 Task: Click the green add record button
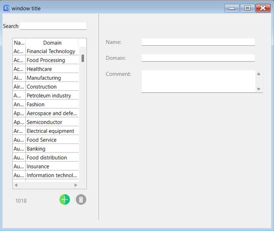click(65, 199)
